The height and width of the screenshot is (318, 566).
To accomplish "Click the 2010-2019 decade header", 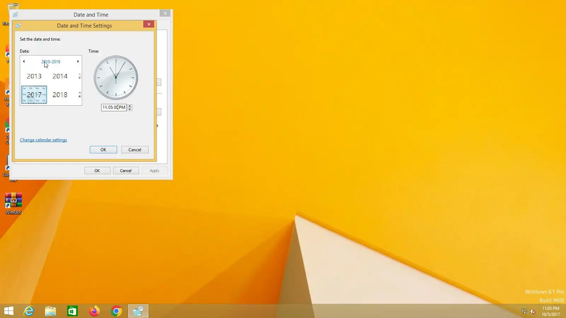I will pyautogui.click(x=51, y=61).
